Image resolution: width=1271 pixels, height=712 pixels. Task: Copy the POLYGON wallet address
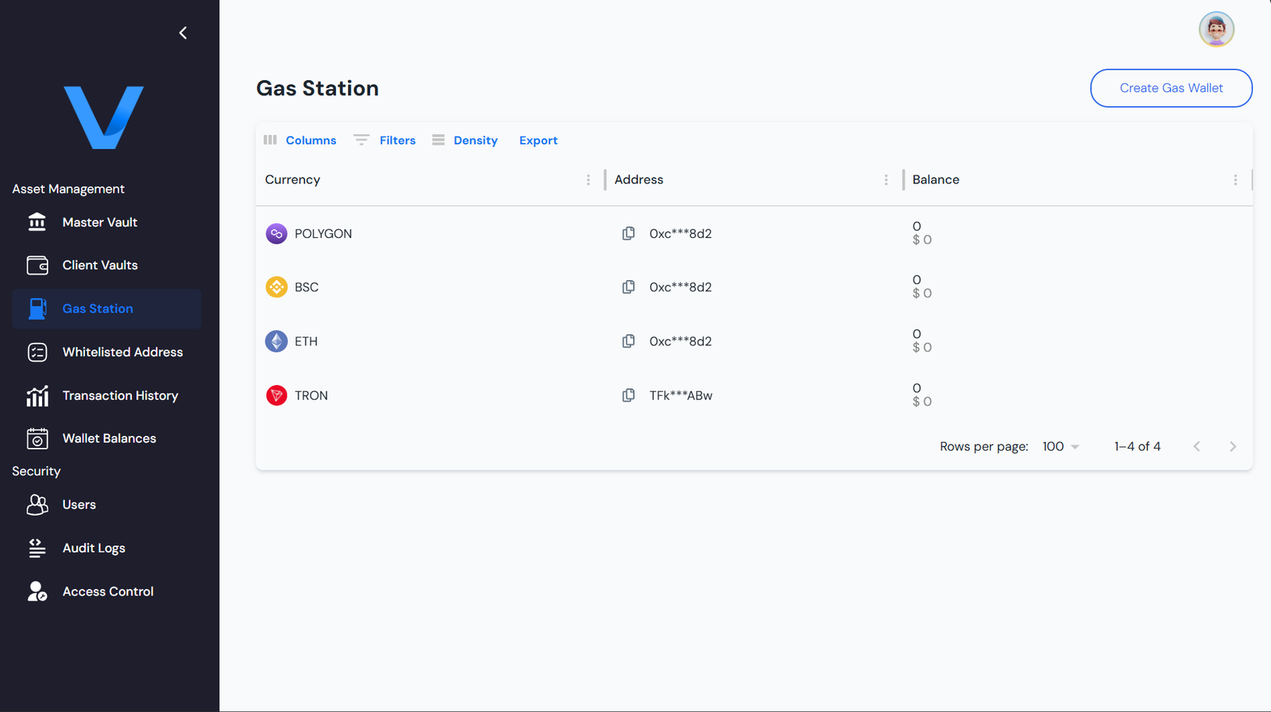click(x=628, y=233)
